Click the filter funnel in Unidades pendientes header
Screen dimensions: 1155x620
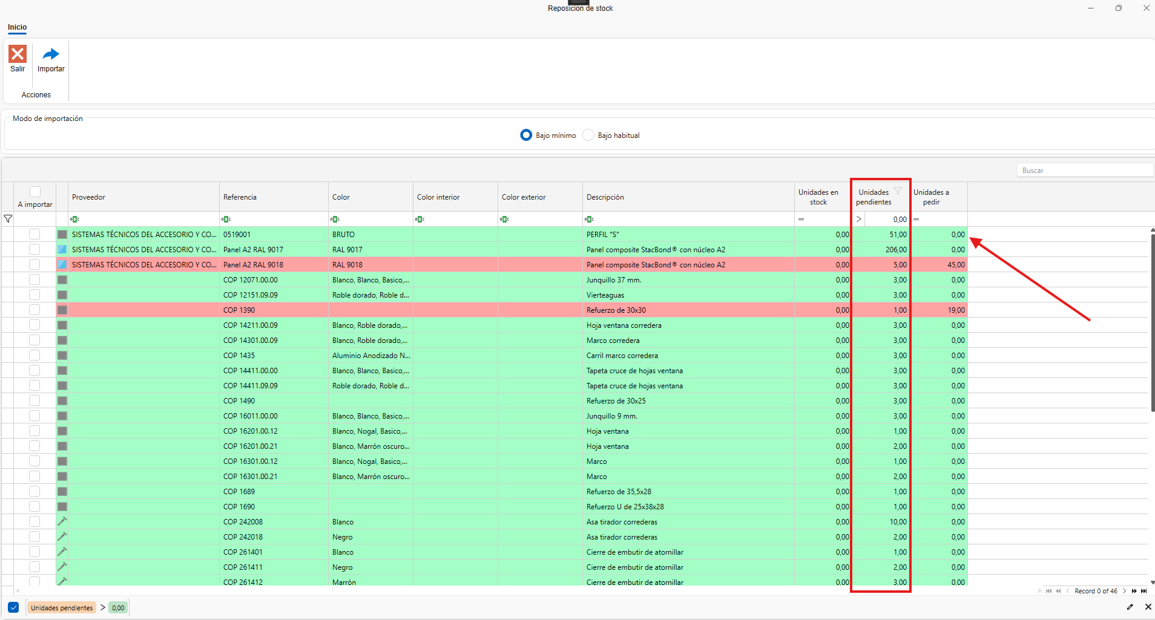click(898, 191)
